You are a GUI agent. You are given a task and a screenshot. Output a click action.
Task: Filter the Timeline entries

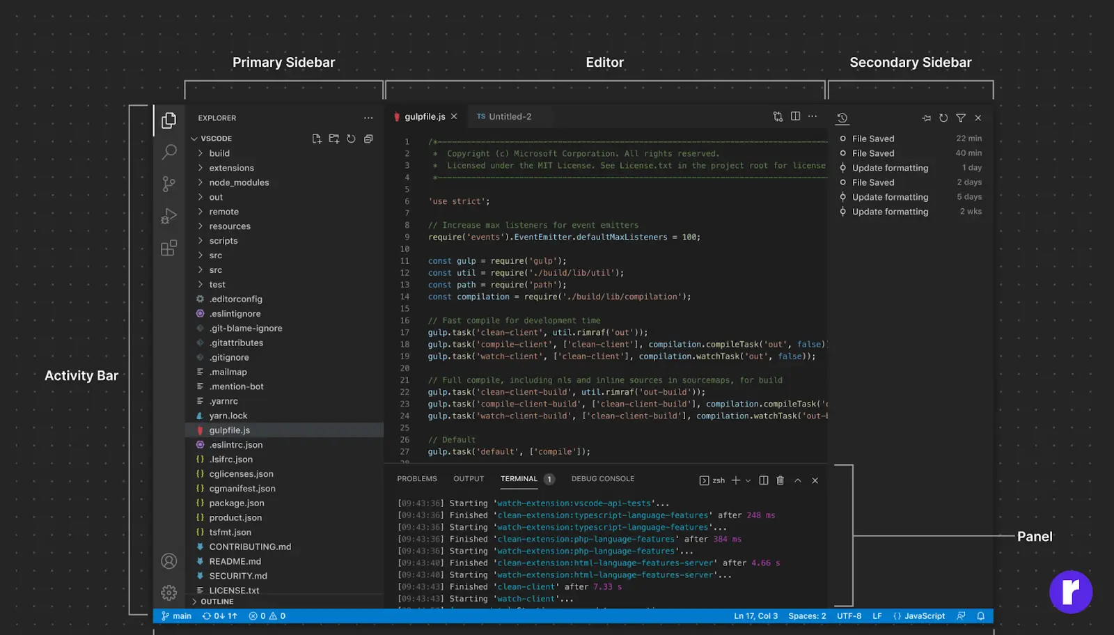(961, 118)
